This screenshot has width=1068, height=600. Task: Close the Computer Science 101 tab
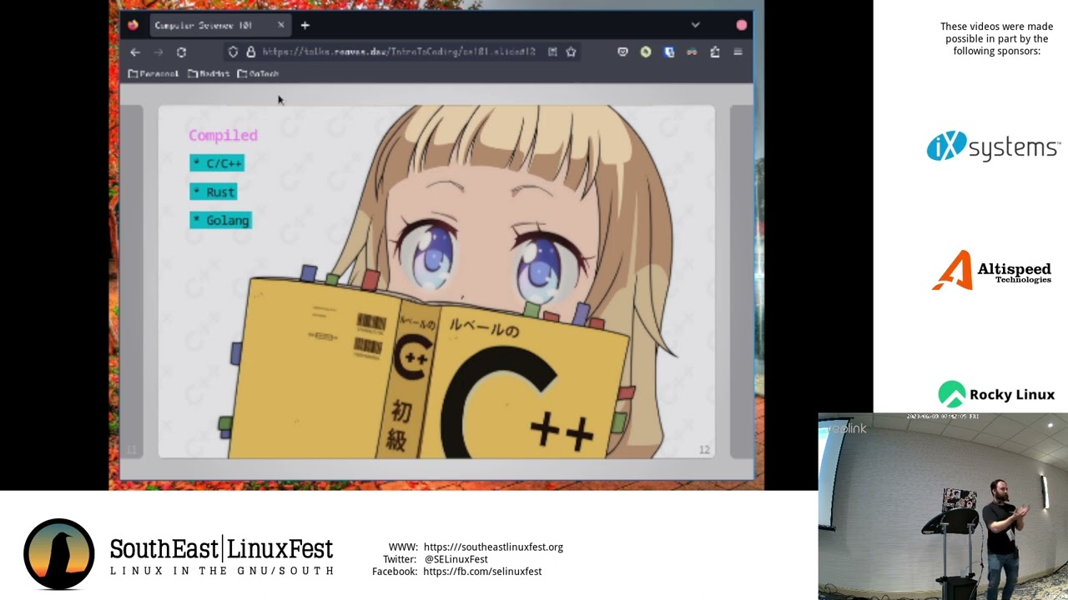[x=280, y=25]
